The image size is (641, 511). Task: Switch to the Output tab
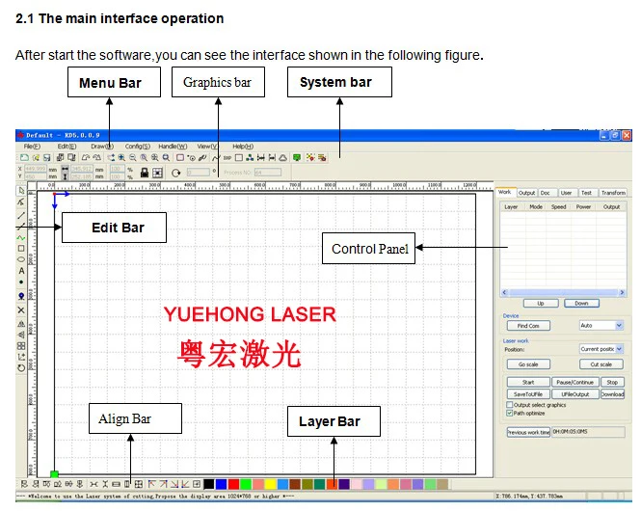[526, 193]
